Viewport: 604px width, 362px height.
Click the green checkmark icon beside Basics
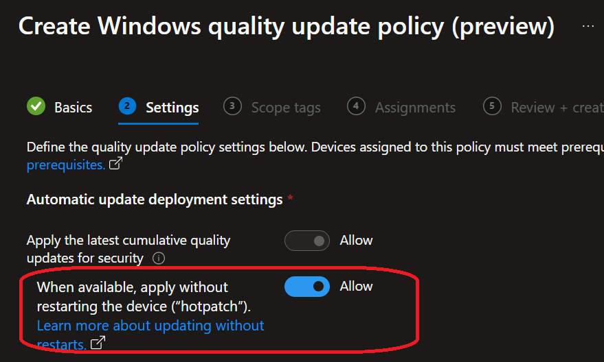36,107
